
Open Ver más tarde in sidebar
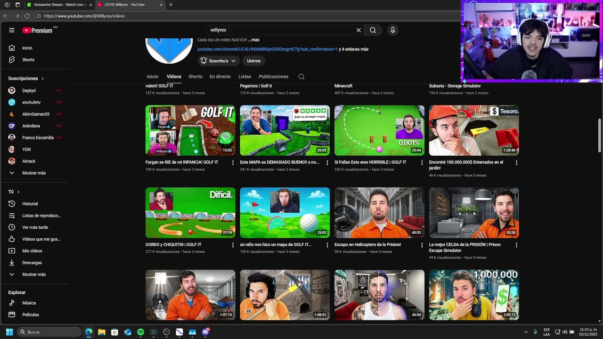(x=35, y=227)
